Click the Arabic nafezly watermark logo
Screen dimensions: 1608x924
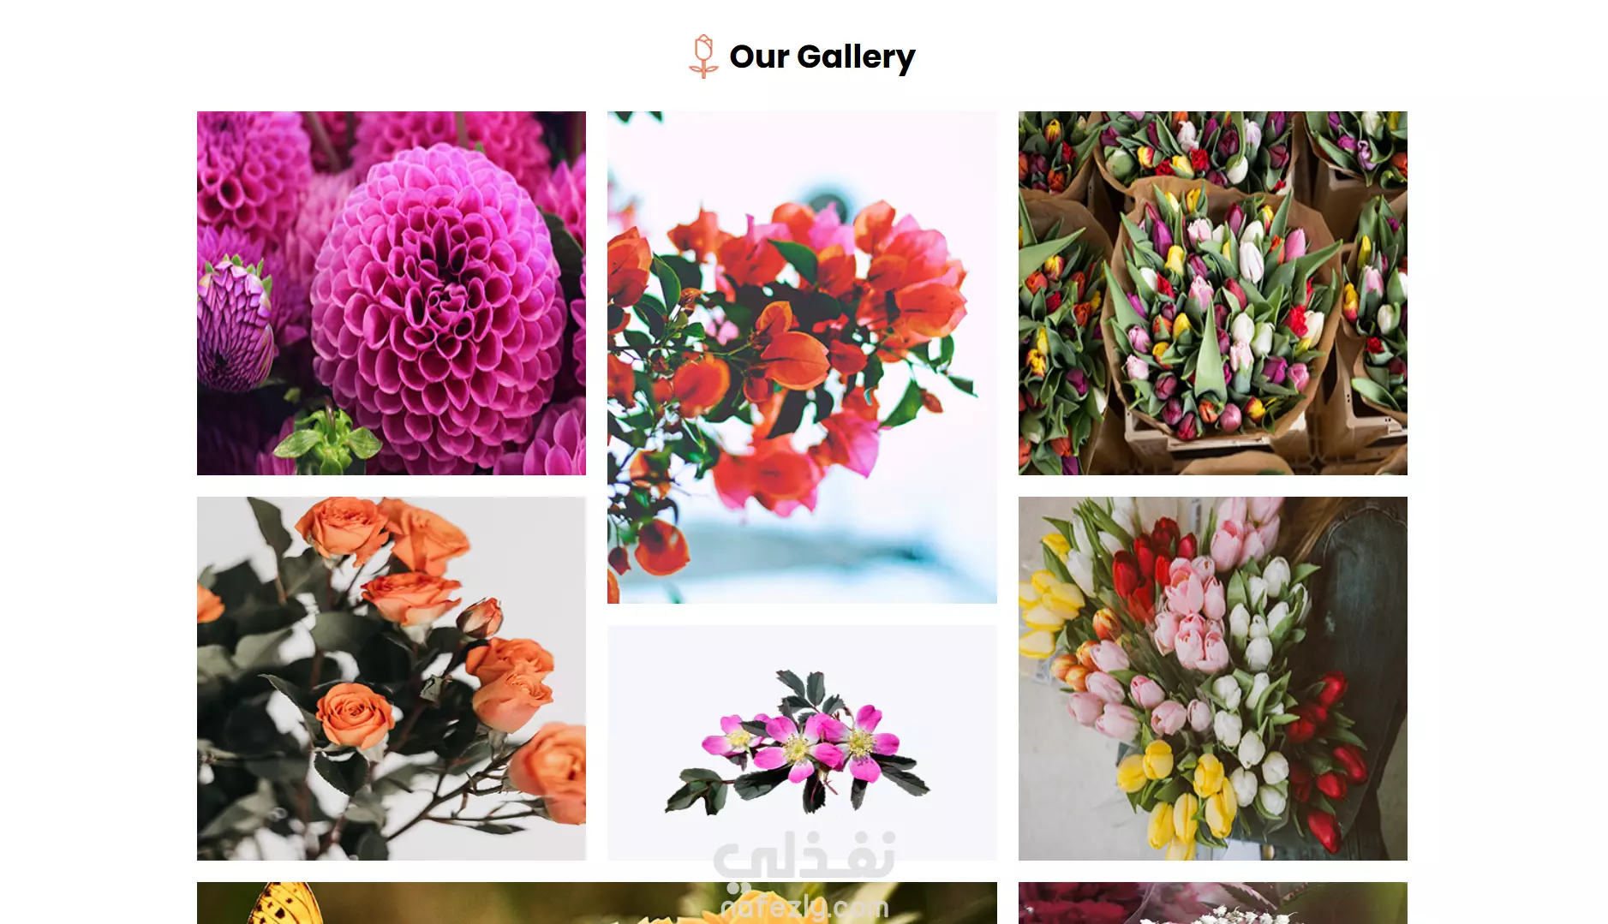tap(804, 856)
